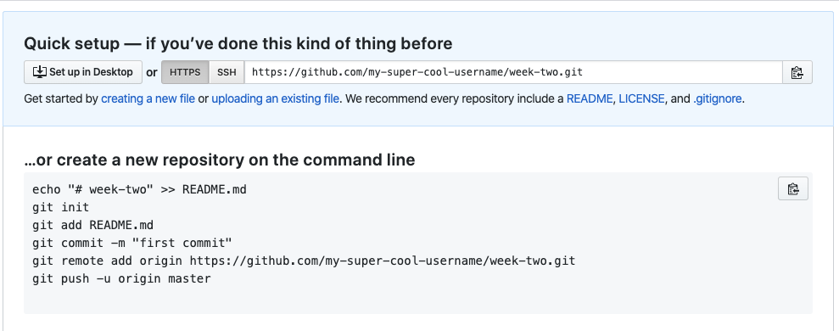839x331 pixels.
Task: Click the git commit "first commit" line
Action: (x=132, y=244)
